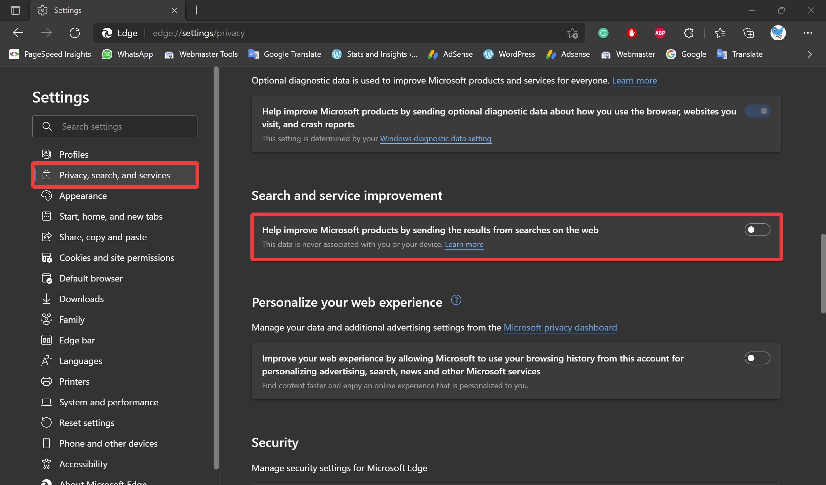The image size is (826, 485).
Task: Toggle send search results to Microsoft
Action: (x=757, y=229)
